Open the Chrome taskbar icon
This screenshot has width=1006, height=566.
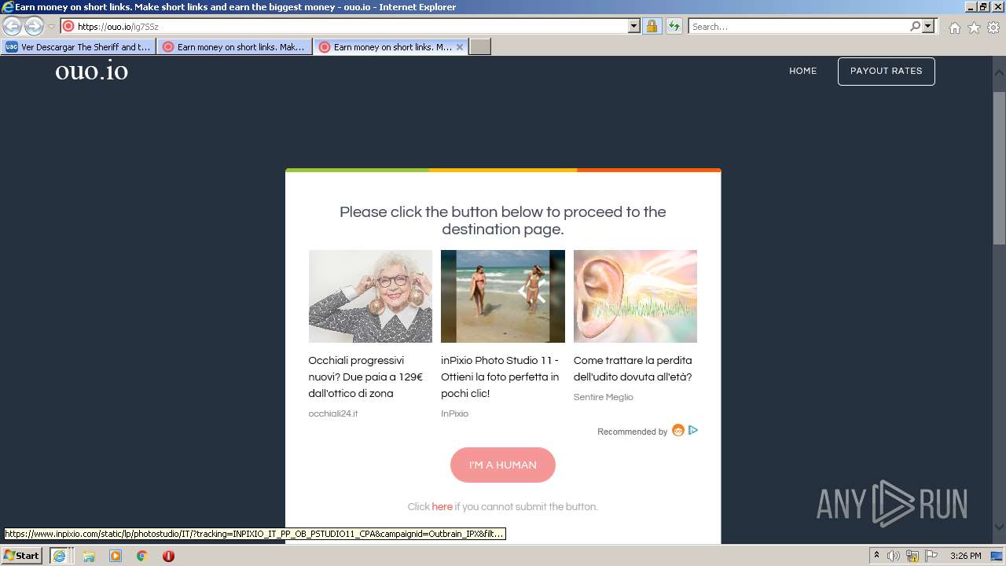(142, 556)
